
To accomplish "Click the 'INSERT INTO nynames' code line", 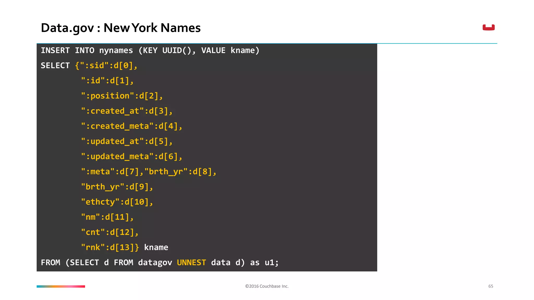I will [150, 50].
